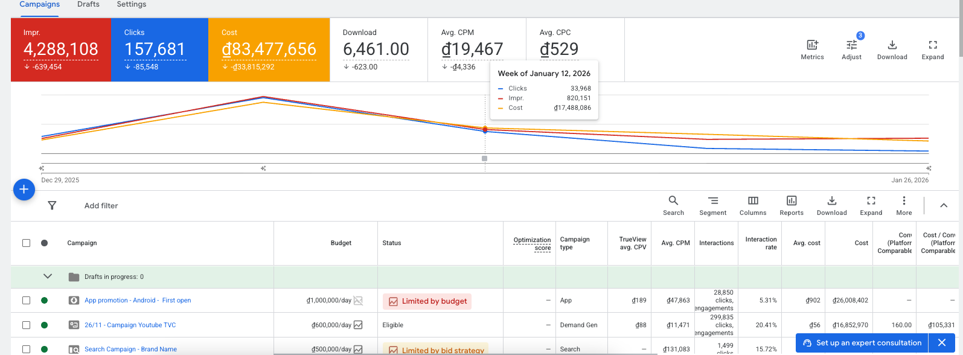Download the chart using top Download icon
Screen dimensions: 963x355
pos(892,45)
